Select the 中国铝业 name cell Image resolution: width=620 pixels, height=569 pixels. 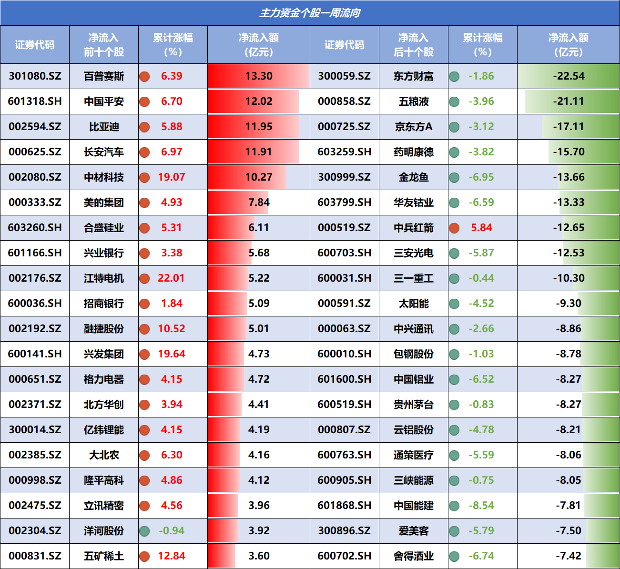pos(414,379)
